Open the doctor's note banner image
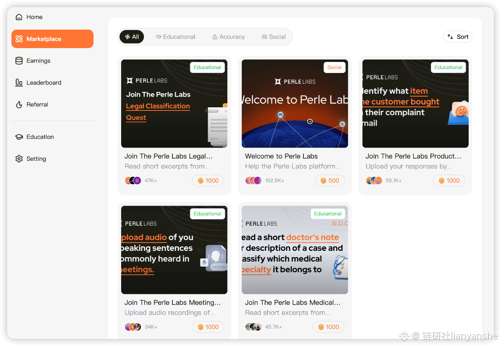The height and width of the screenshot is (346, 501). (x=295, y=250)
